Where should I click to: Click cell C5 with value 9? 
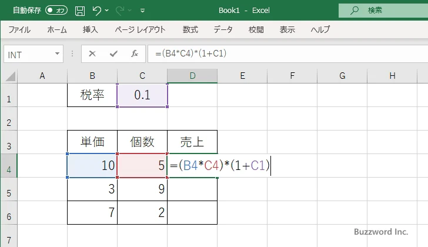pyautogui.click(x=142, y=189)
